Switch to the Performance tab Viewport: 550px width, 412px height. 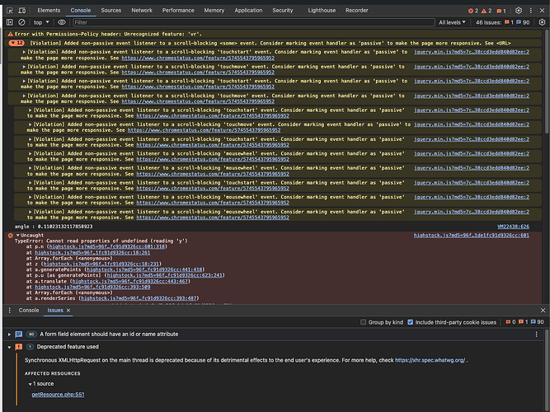click(x=178, y=11)
